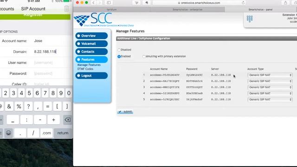Tap the 5 key on keyboard
The image size is (297, 167).
(x=29, y=93)
